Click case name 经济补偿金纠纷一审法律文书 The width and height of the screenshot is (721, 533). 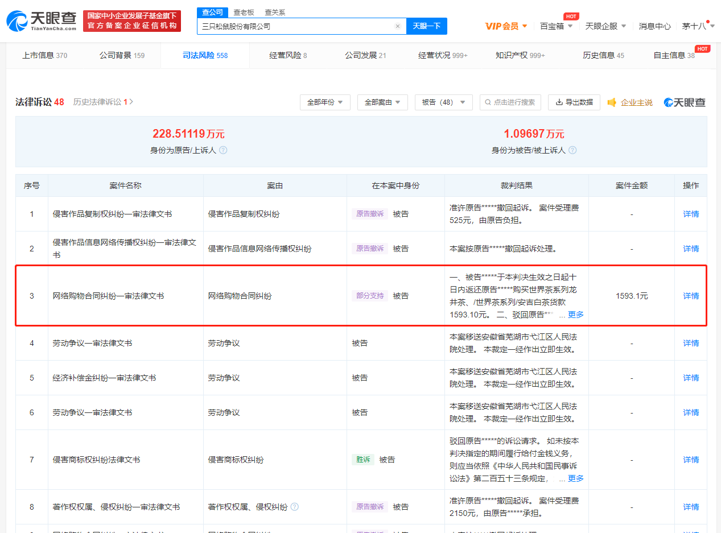coord(104,378)
